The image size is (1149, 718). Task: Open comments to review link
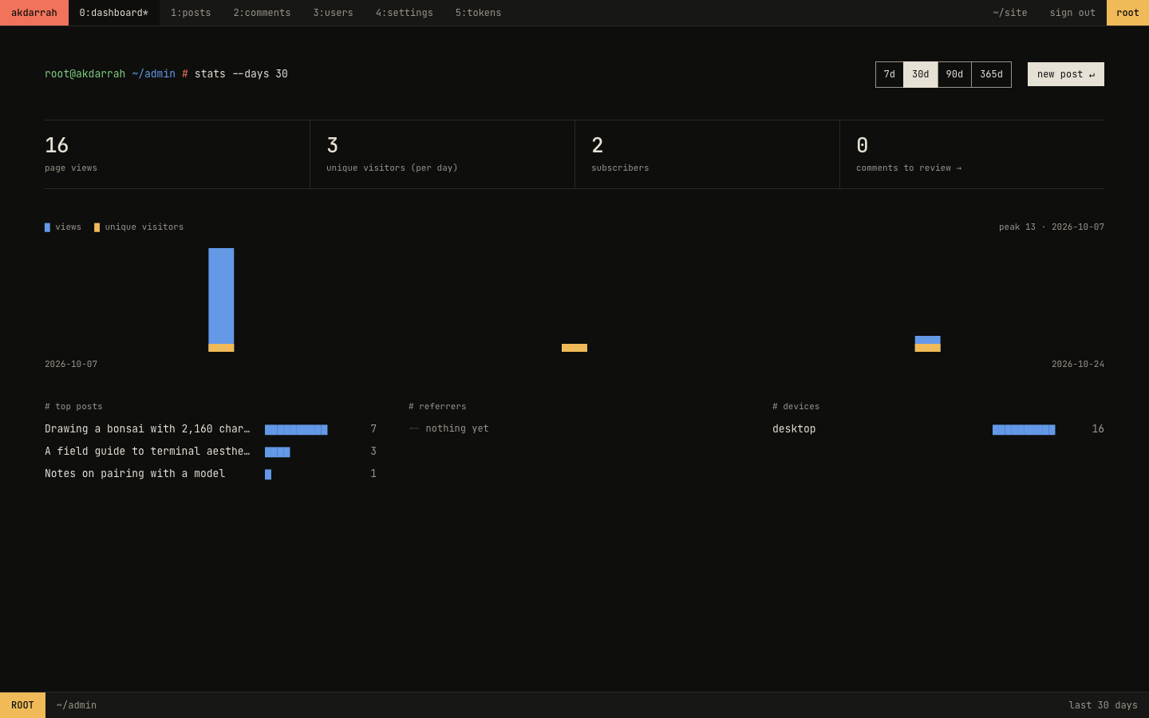909,168
